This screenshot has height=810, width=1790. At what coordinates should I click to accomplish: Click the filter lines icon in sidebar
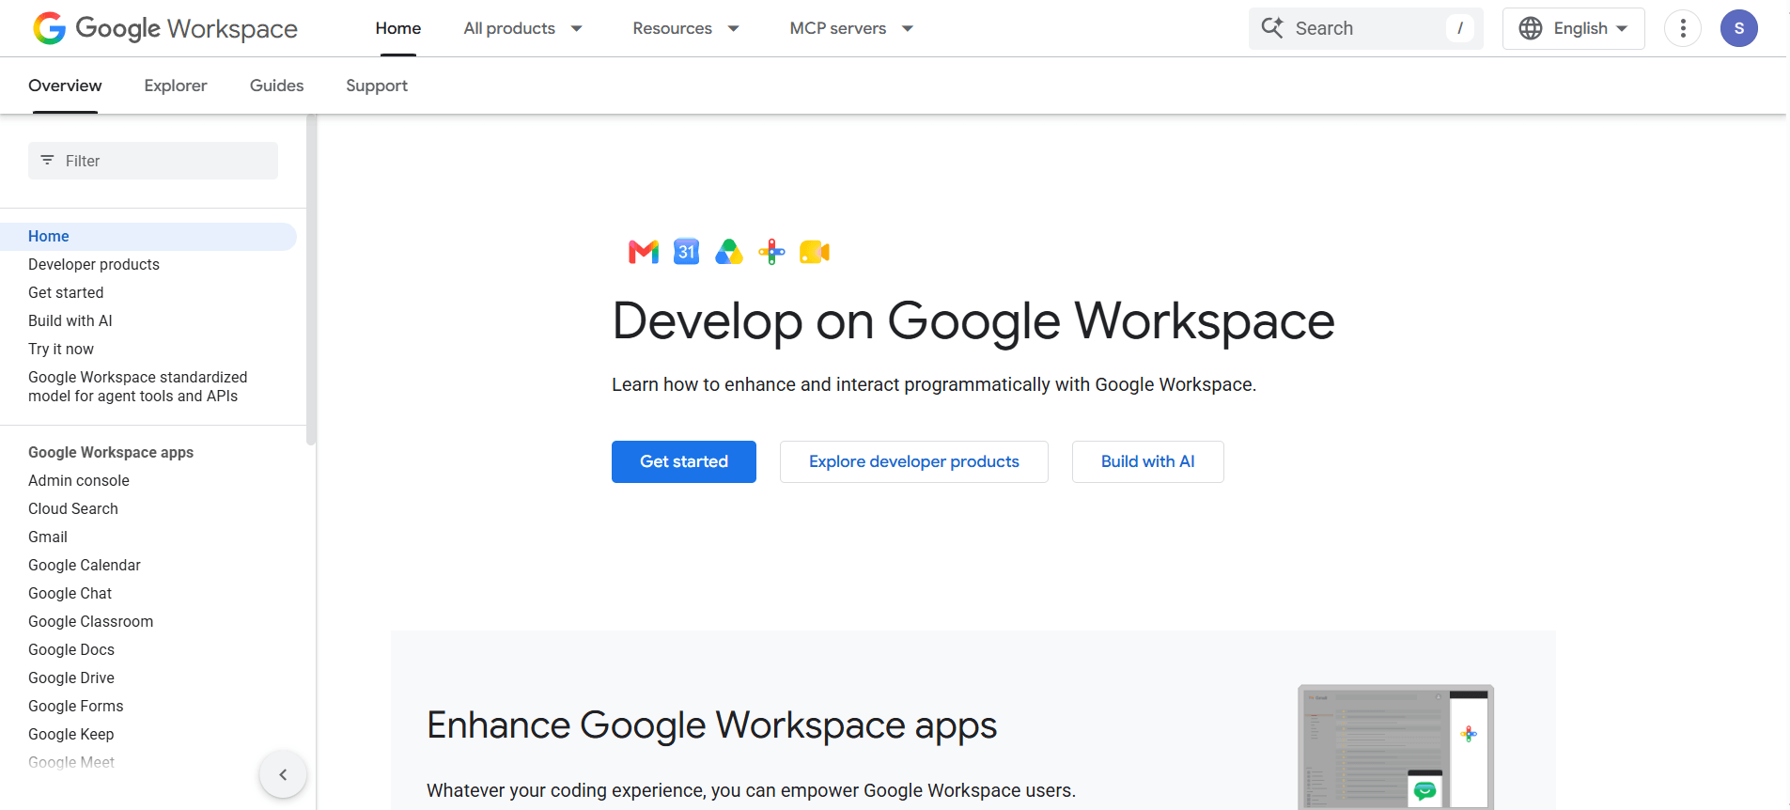click(47, 161)
